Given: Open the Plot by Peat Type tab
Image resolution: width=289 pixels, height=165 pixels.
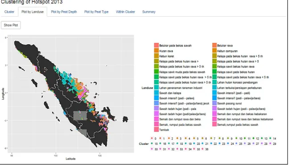Looking at the screenshot, I should click(96, 12).
